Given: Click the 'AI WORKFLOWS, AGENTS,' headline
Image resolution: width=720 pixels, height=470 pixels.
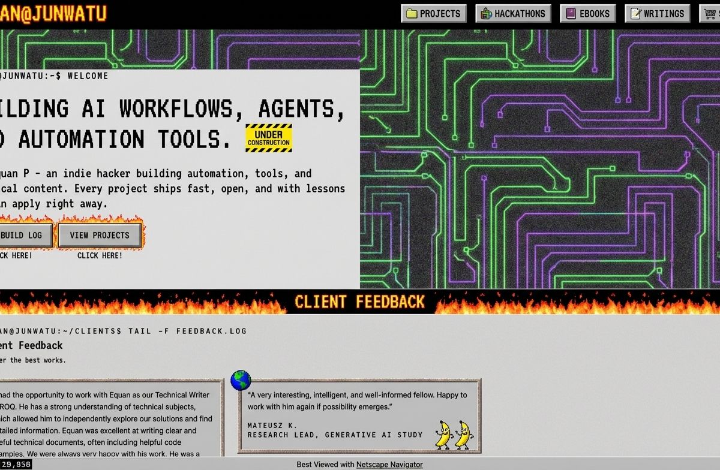Looking at the screenshot, I should click(214, 109).
